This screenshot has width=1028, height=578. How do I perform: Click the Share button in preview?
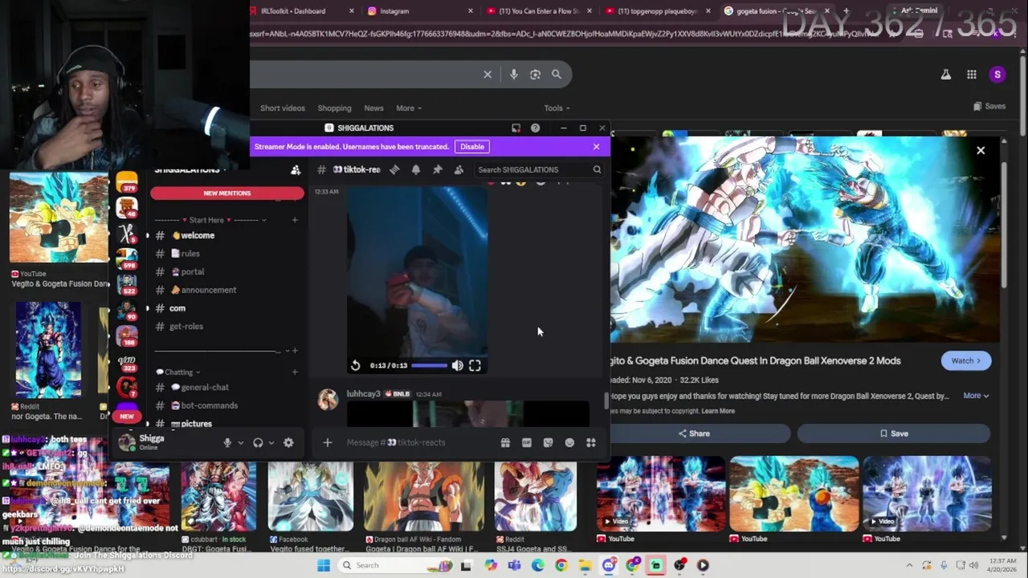click(x=693, y=433)
